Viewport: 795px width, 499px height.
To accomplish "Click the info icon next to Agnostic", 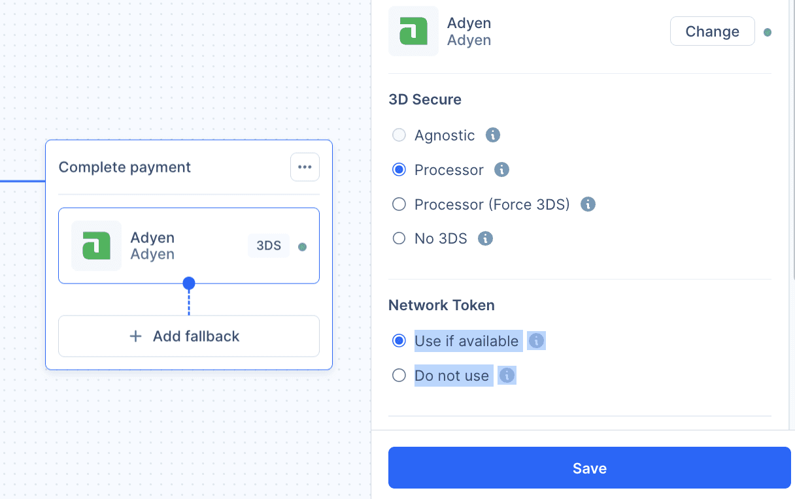I will (x=493, y=135).
